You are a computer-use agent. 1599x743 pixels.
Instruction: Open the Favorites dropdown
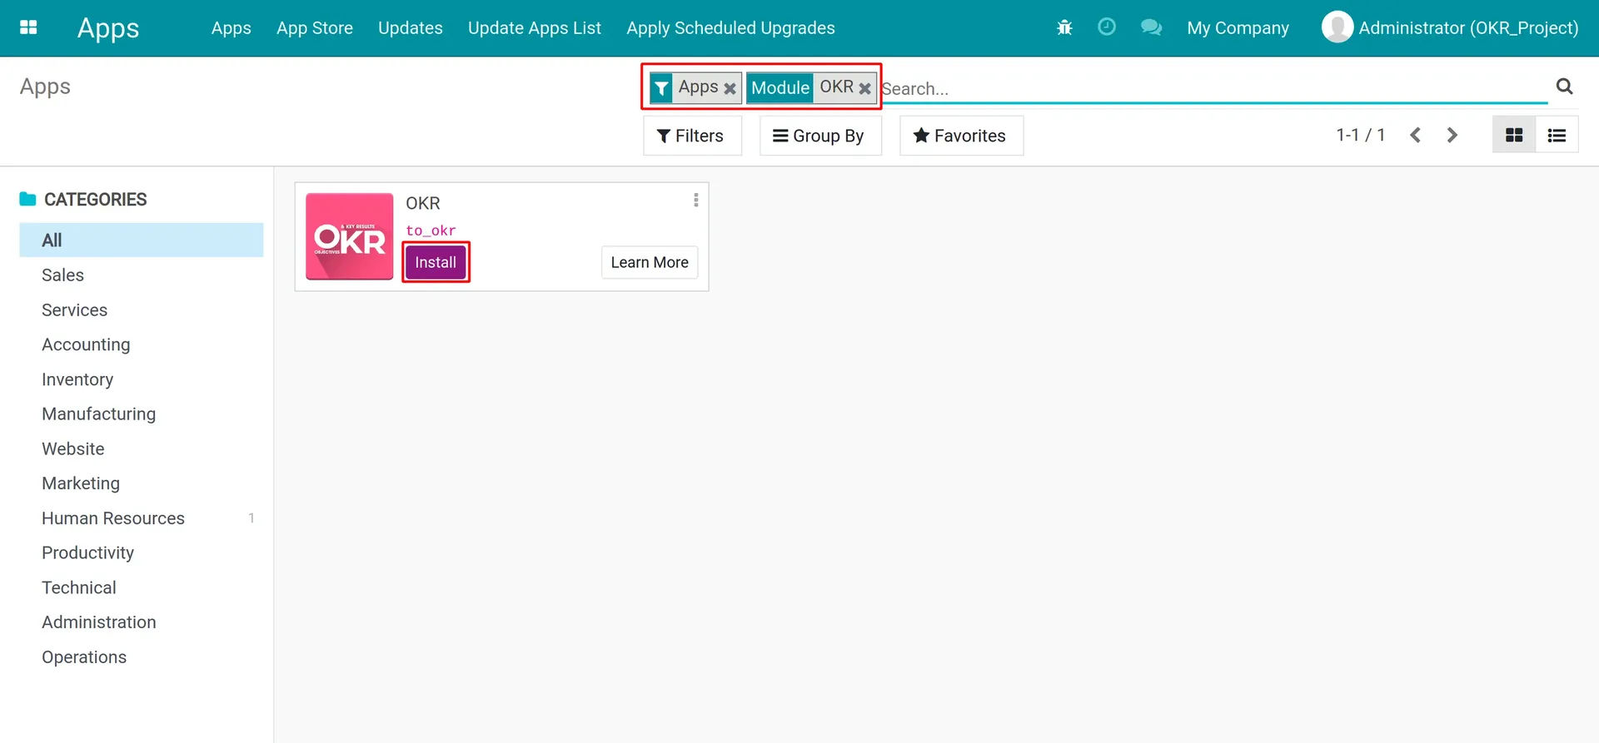(x=960, y=136)
